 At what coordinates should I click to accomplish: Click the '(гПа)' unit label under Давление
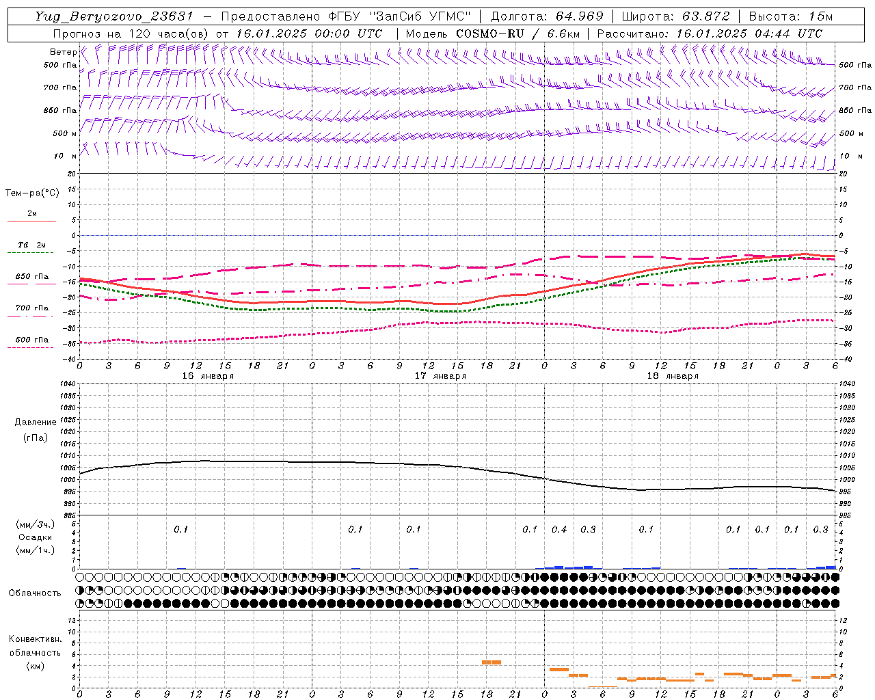(36, 437)
